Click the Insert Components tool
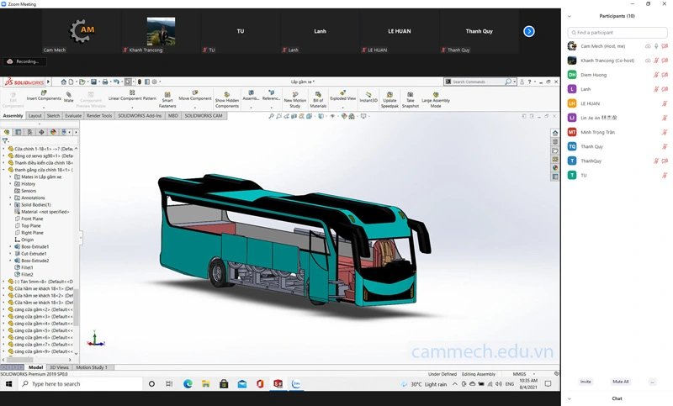This screenshot has height=406, width=673. click(x=43, y=95)
